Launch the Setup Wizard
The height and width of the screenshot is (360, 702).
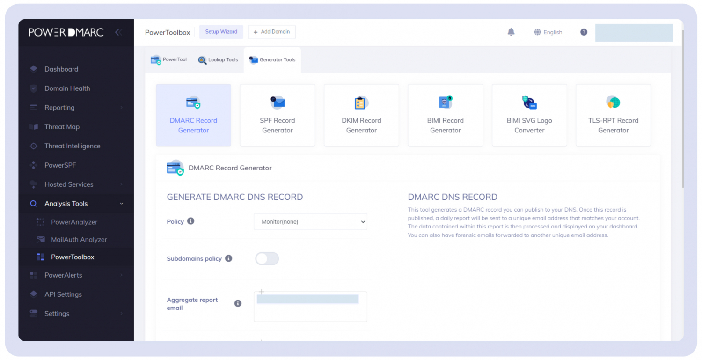coord(221,32)
